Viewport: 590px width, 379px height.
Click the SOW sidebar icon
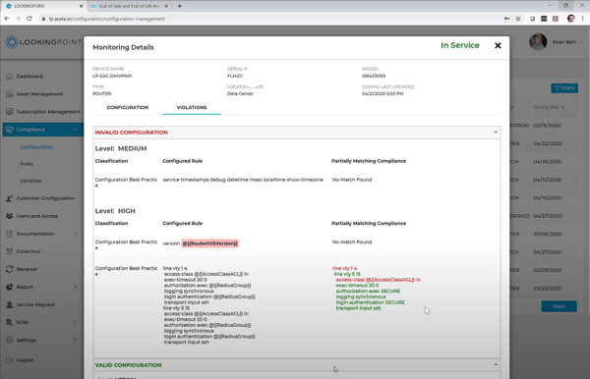click(x=10, y=322)
